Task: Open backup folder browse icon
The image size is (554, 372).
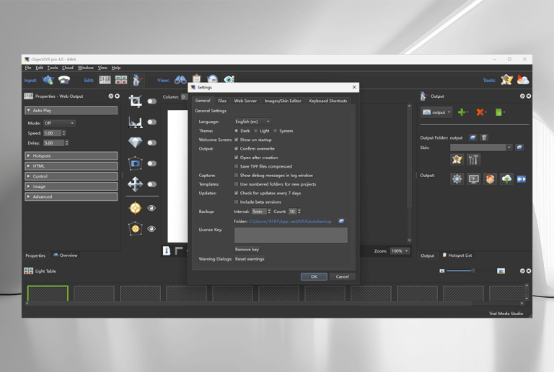Action: (x=341, y=221)
